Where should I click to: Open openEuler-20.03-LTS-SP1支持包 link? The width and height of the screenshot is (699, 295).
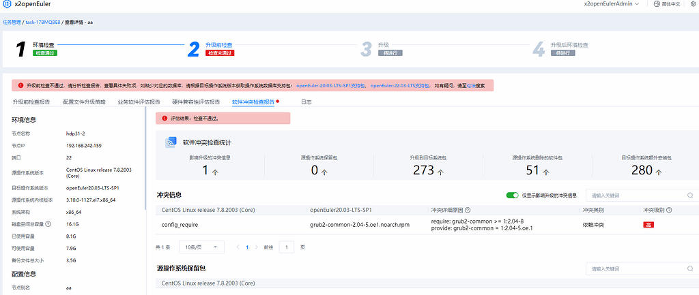330,86
